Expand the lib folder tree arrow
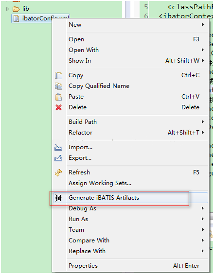 7,9
